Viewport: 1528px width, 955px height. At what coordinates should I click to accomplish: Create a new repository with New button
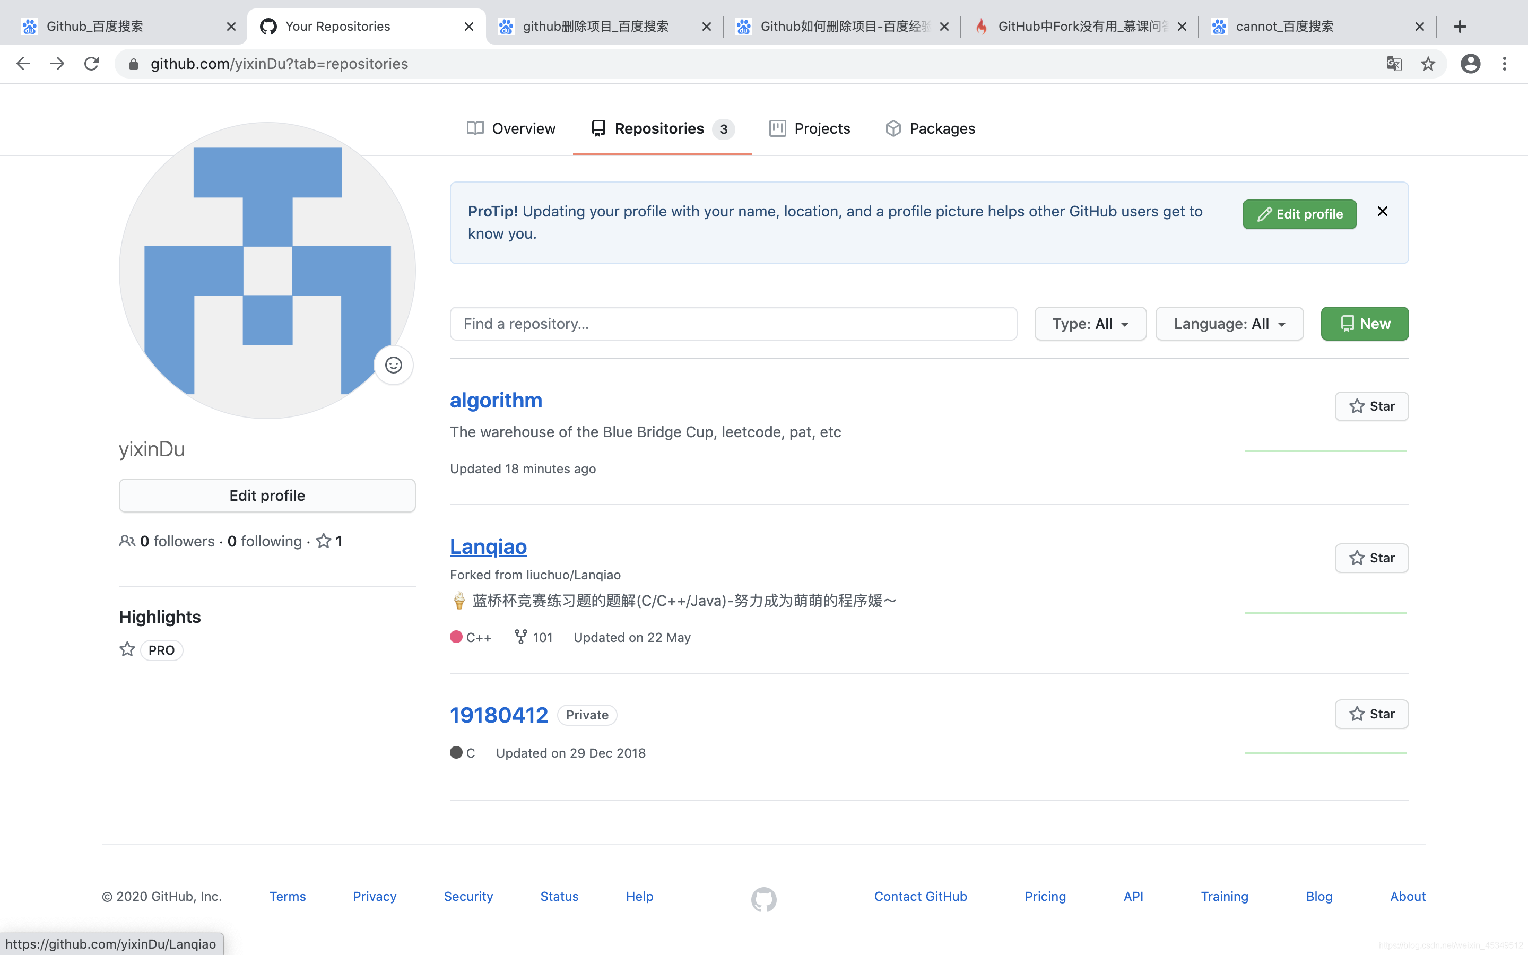pos(1365,324)
